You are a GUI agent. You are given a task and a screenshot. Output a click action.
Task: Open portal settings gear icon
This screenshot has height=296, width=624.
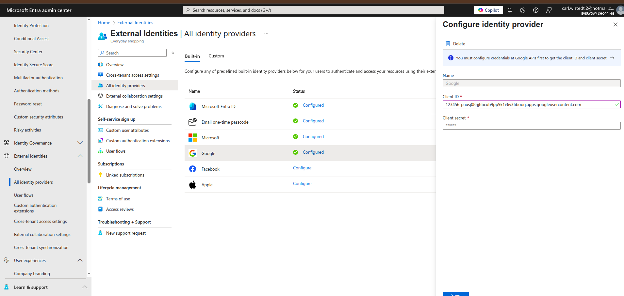[523, 10]
